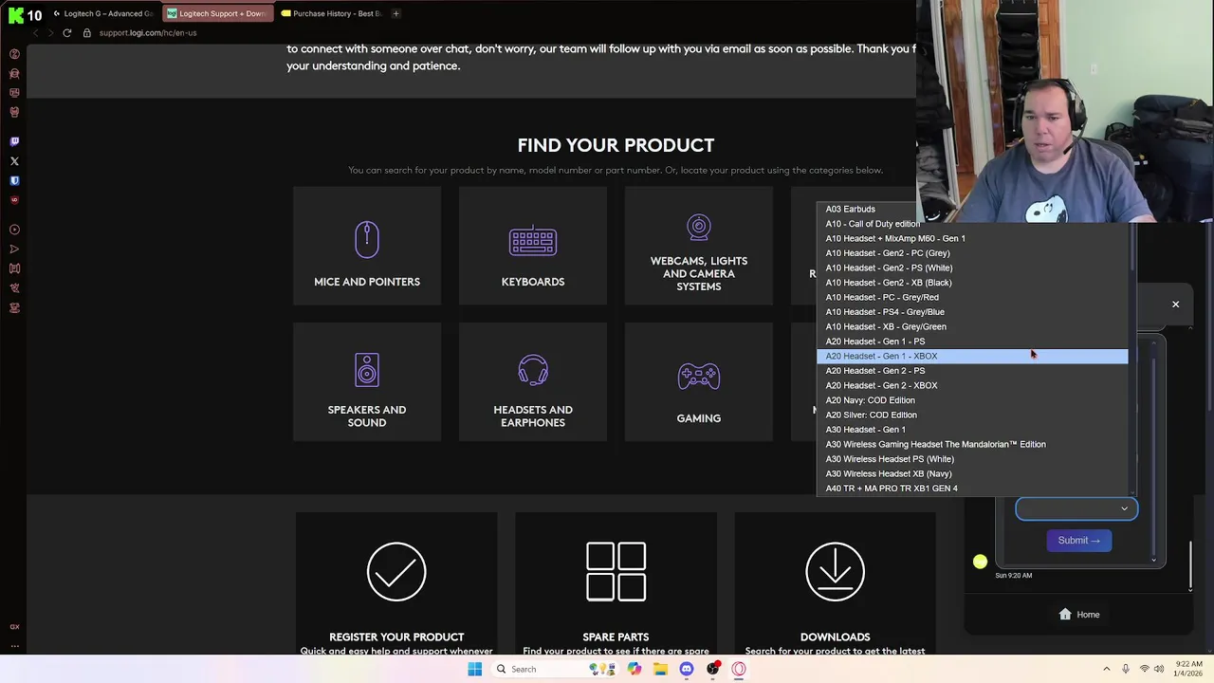Click the four-squares Spare Parts icon
This screenshot has height=683, width=1214.
(616, 571)
